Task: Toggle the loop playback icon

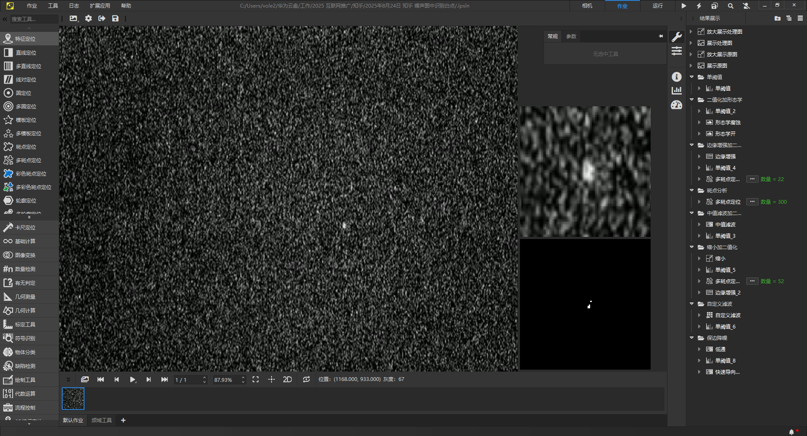Action: click(x=306, y=379)
